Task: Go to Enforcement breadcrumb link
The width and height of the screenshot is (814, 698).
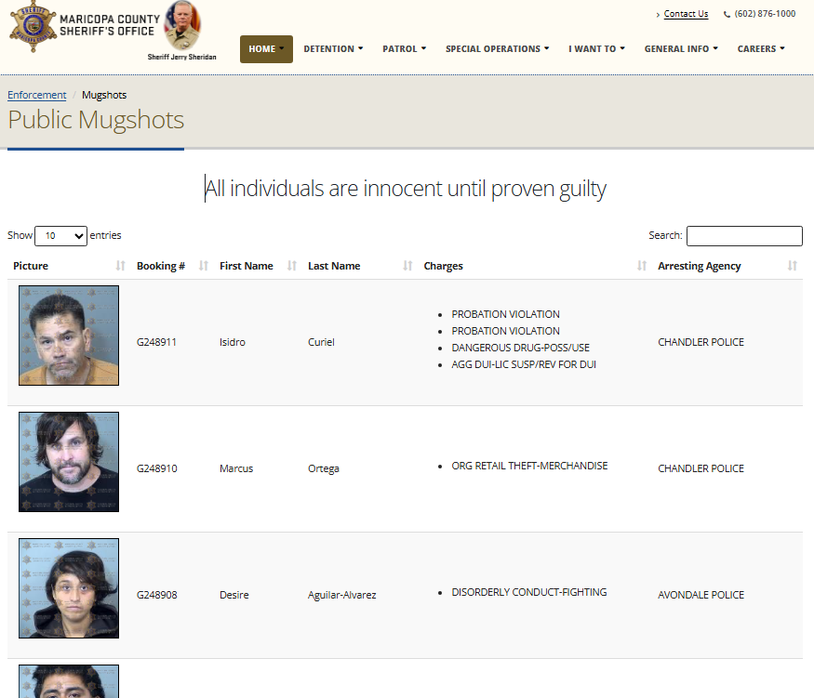Action: 37,95
